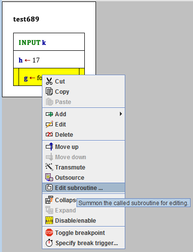Click the Add element arrow icon

point(49,114)
